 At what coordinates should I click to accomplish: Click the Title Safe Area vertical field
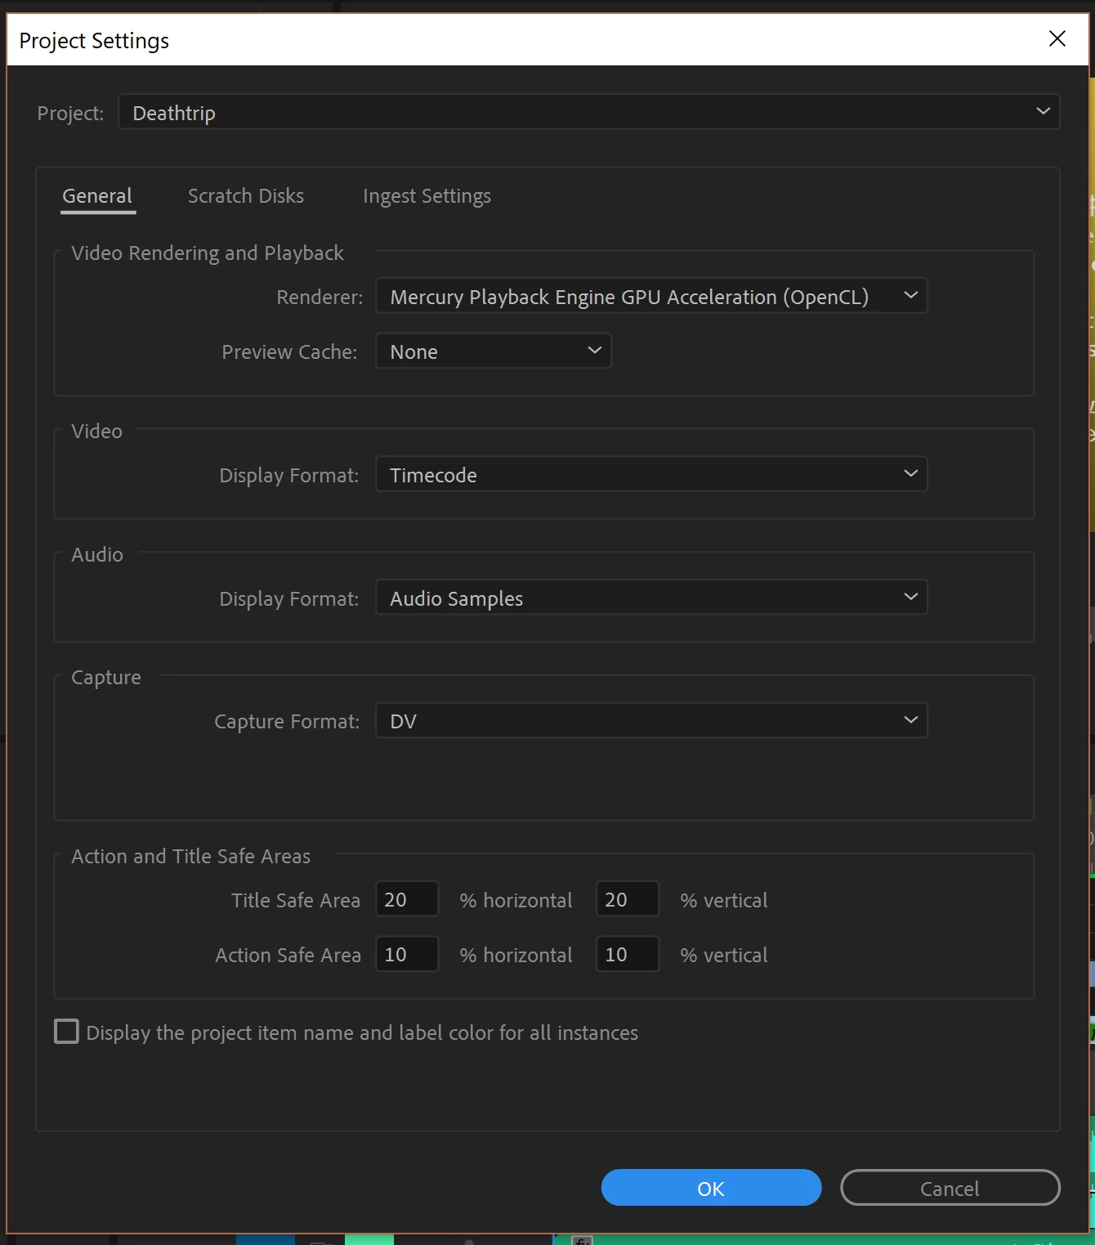pos(628,899)
